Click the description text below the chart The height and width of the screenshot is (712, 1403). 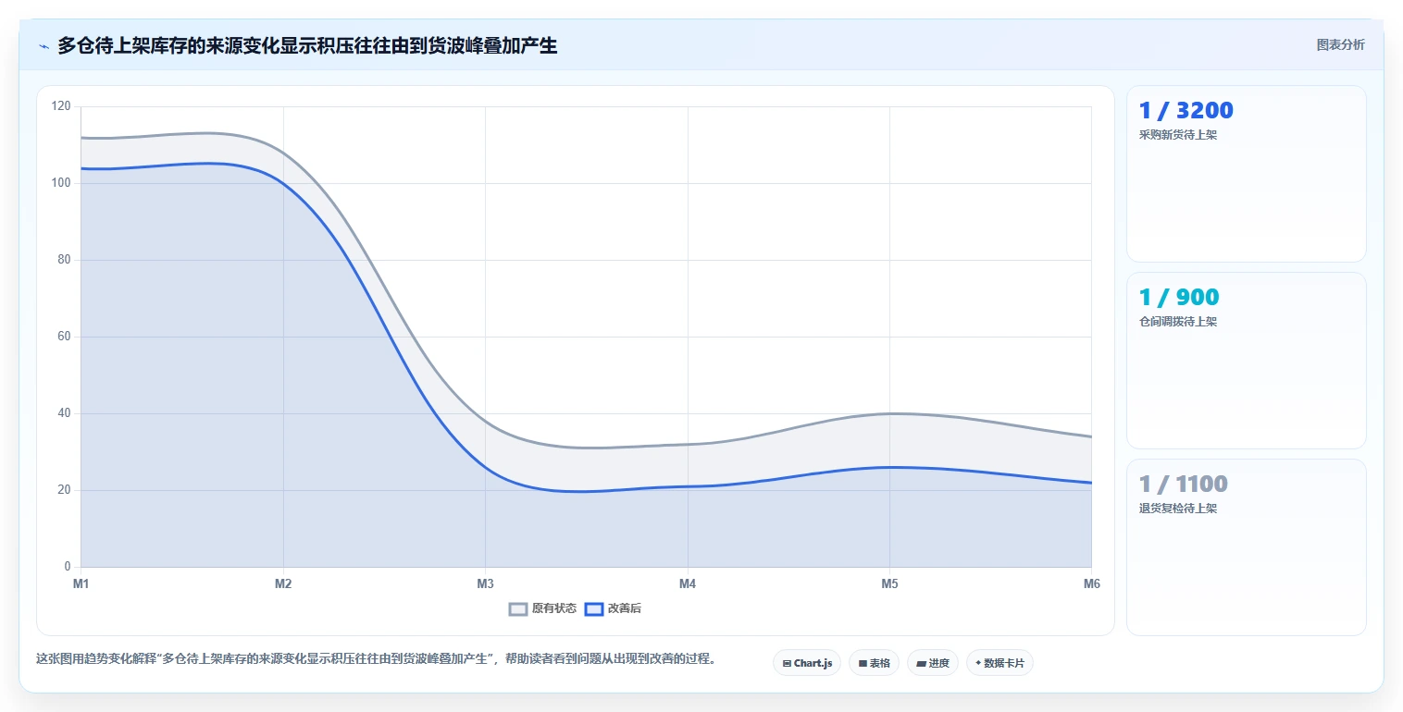pyautogui.click(x=376, y=659)
